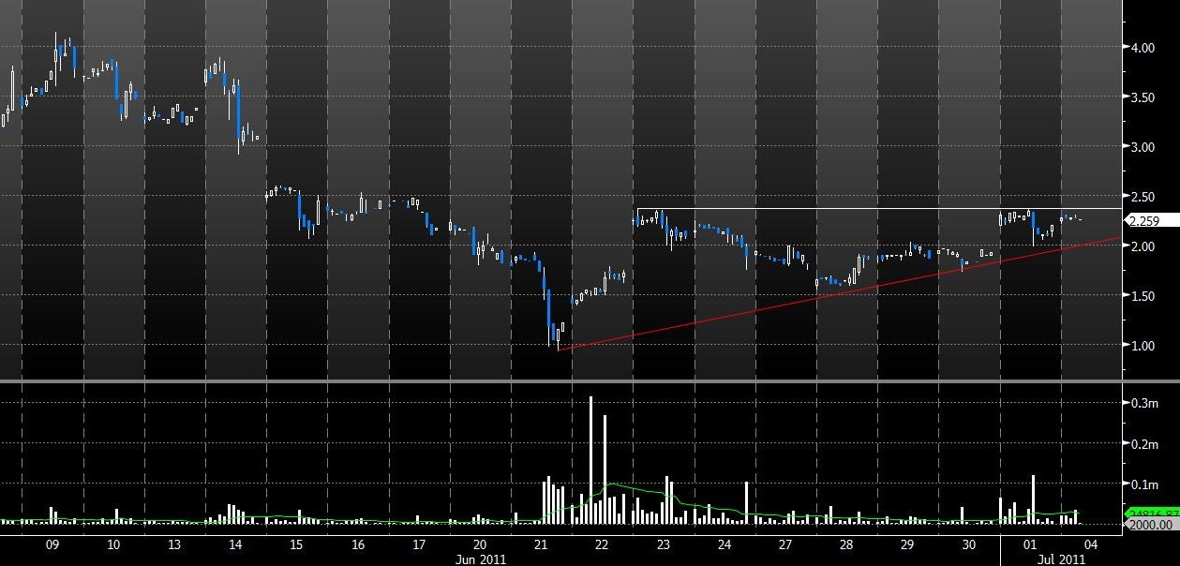Click the 17 date label

click(x=418, y=544)
